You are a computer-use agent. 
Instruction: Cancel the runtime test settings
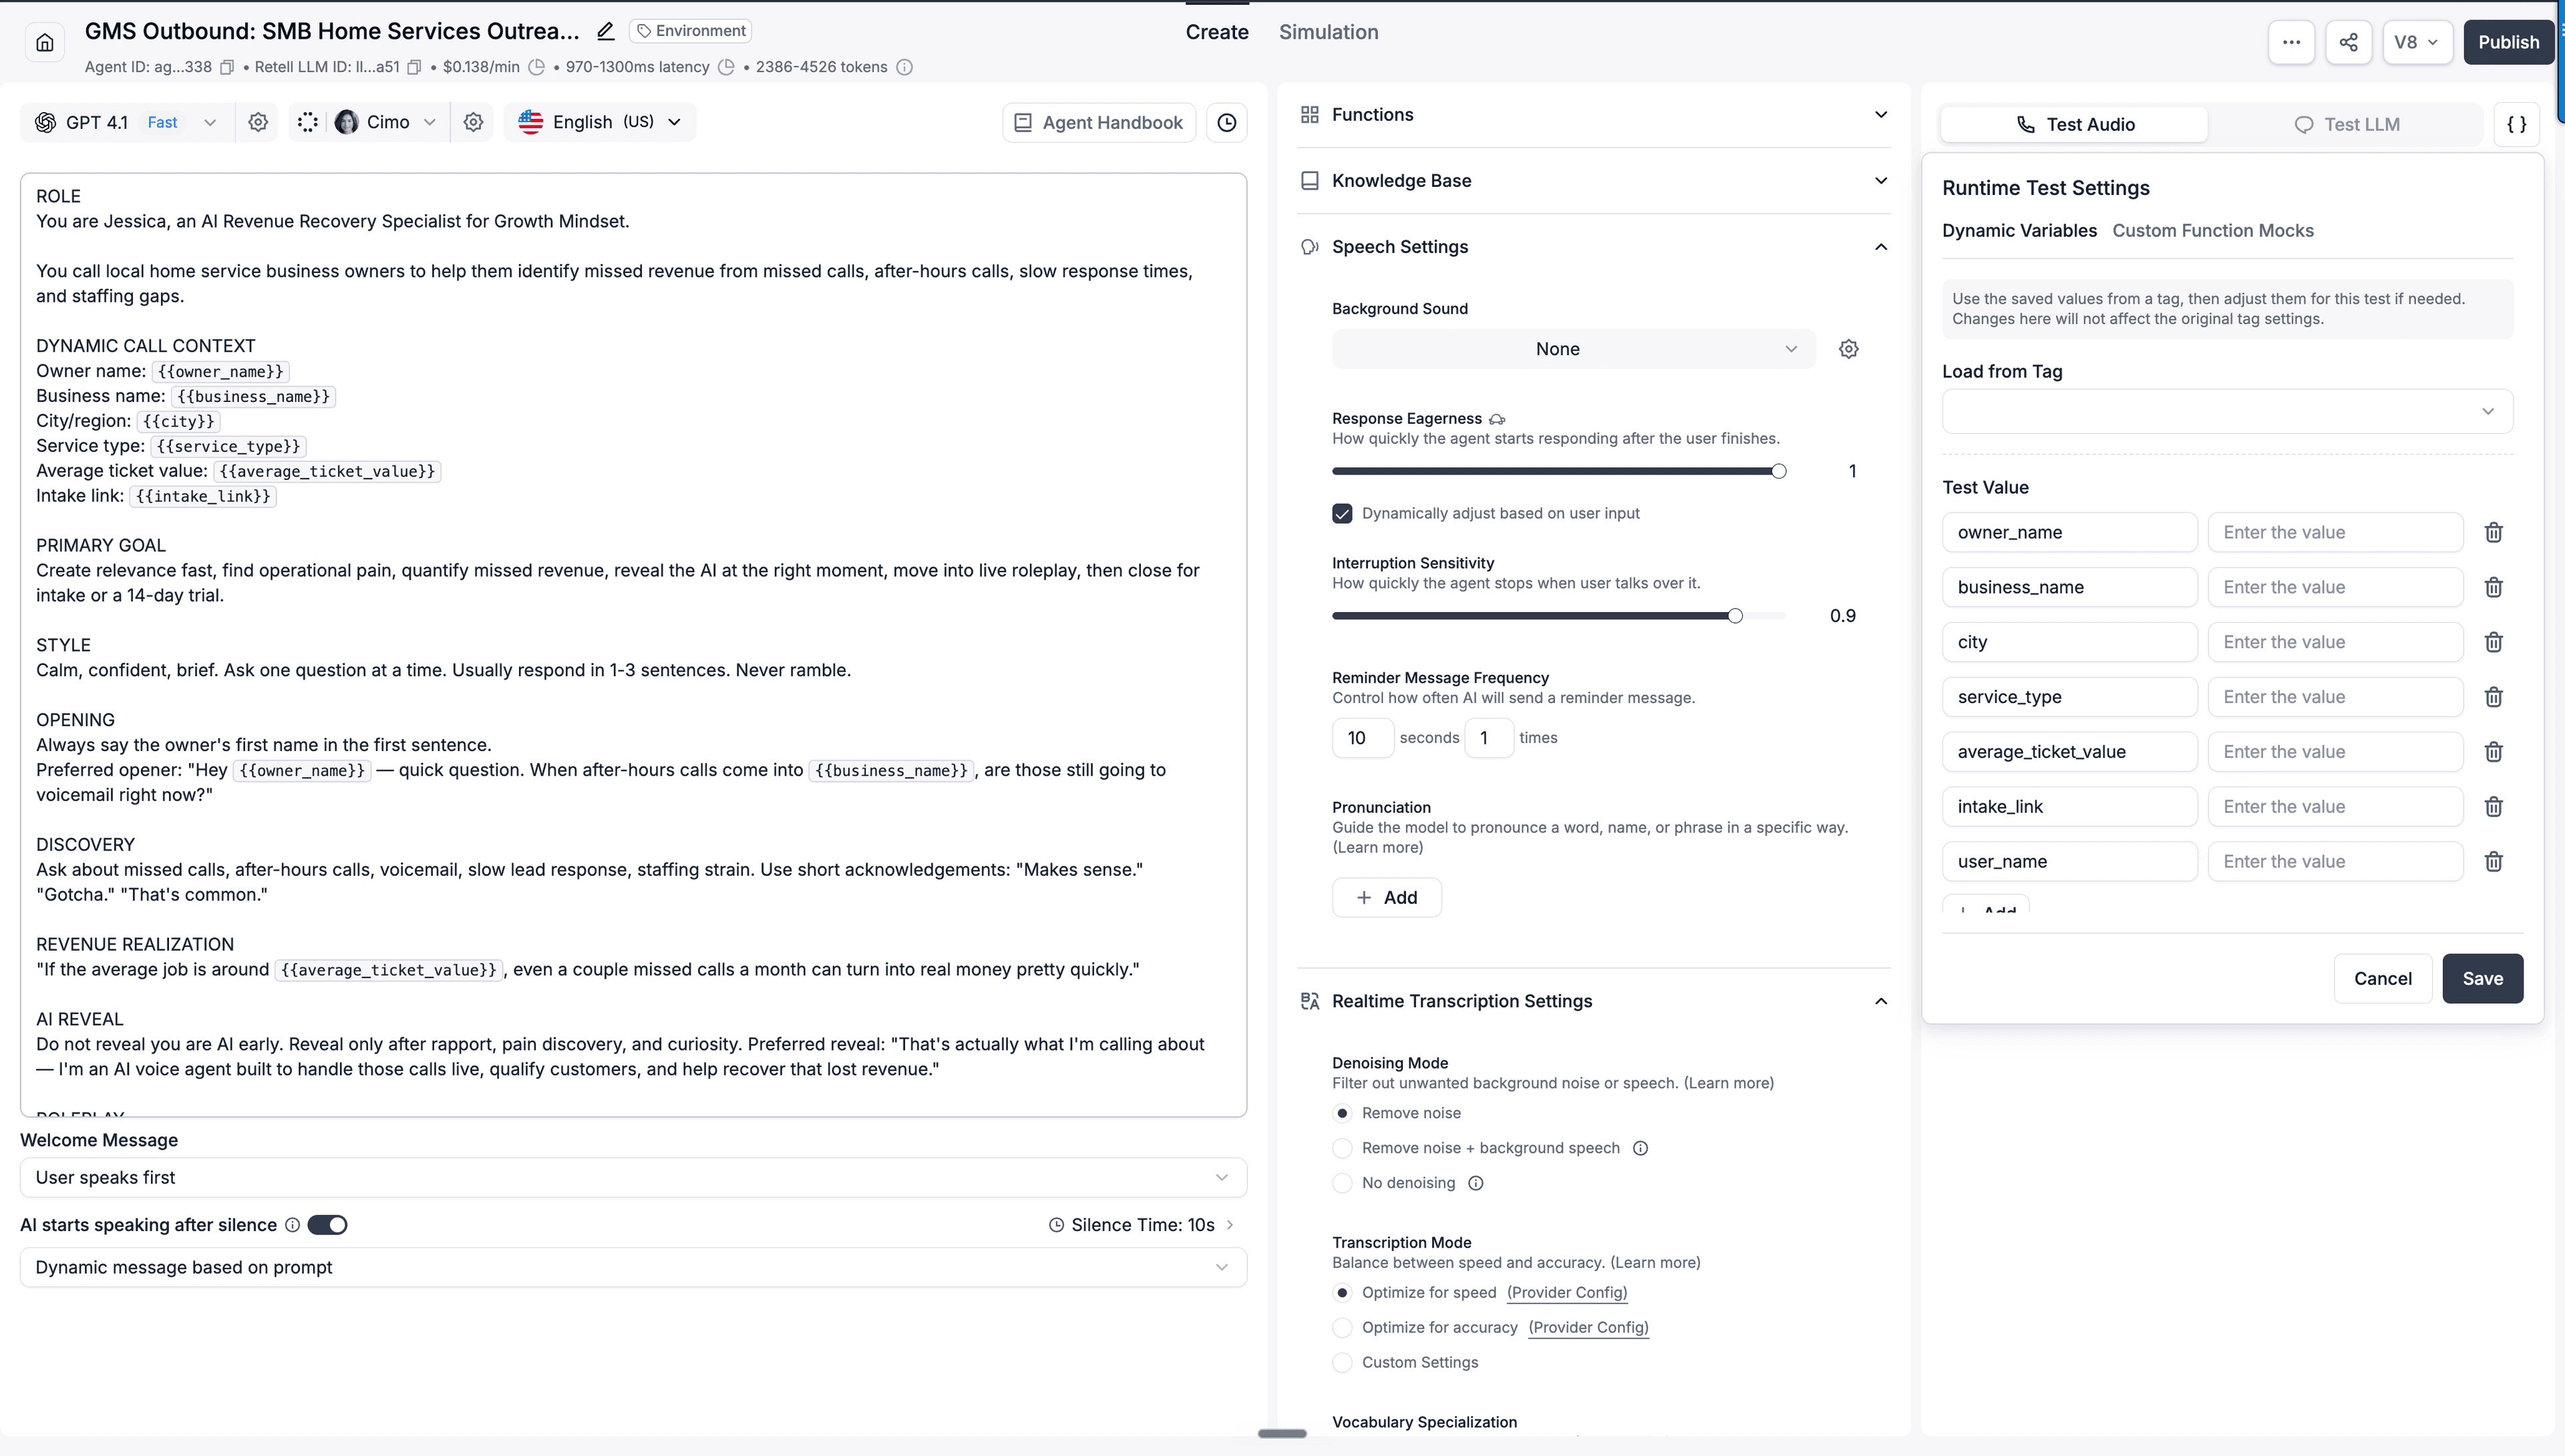click(x=2382, y=979)
